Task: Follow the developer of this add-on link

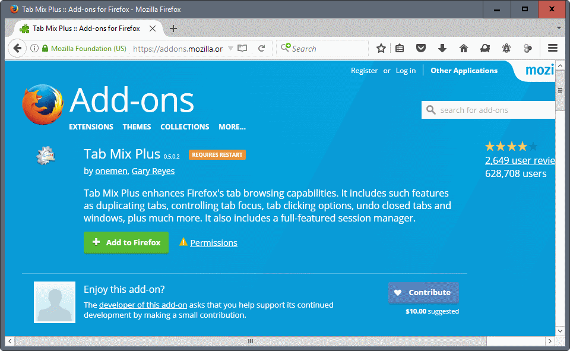Action: pos(143,305)
